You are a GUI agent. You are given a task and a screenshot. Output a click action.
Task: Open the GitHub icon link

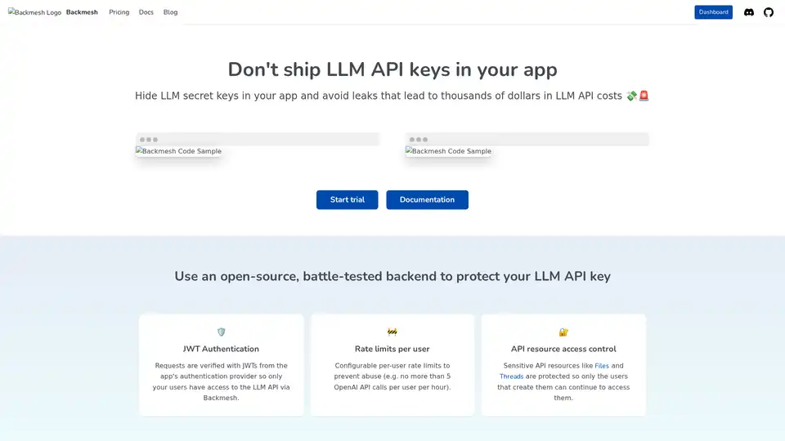[768, 12]
